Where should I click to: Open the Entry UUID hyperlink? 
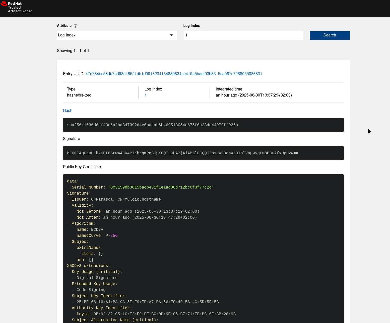coord(174,74)
